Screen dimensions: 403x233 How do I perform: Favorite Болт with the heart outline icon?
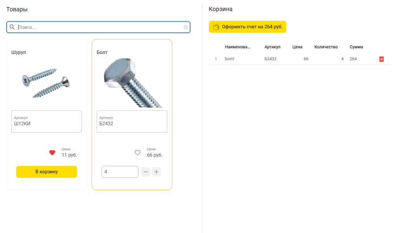tap(137, 153)
